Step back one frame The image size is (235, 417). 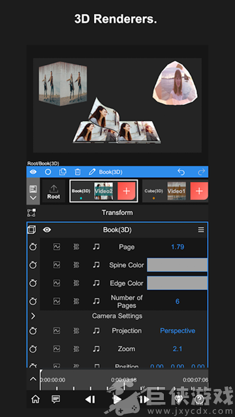(90, 399)
